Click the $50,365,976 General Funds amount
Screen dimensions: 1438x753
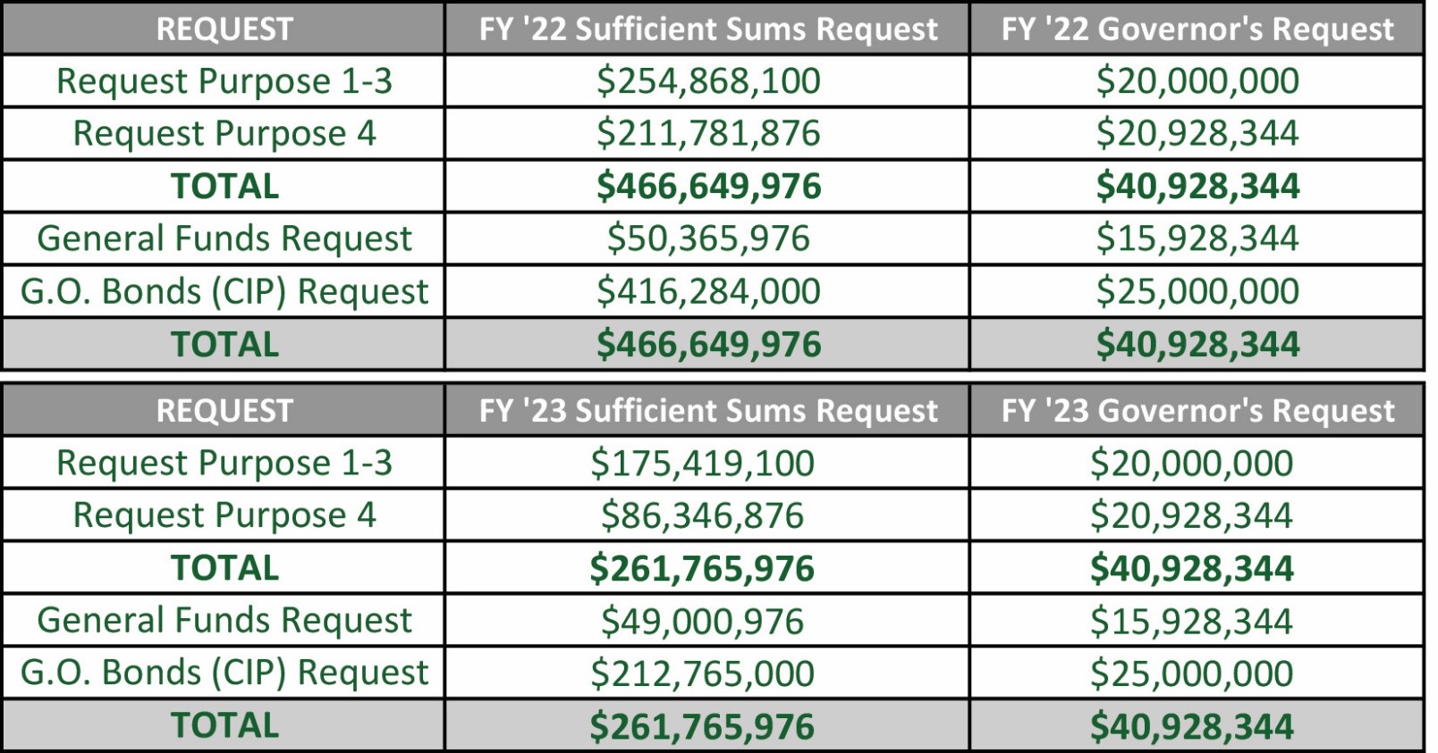pos(708,238)
